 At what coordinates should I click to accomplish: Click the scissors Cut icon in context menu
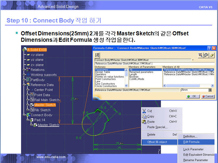(x=144, y=111)
